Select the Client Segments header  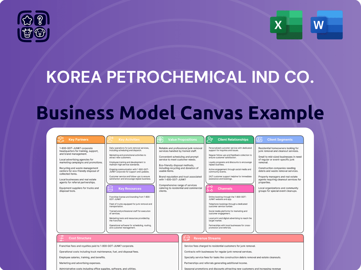pos(280,140)
